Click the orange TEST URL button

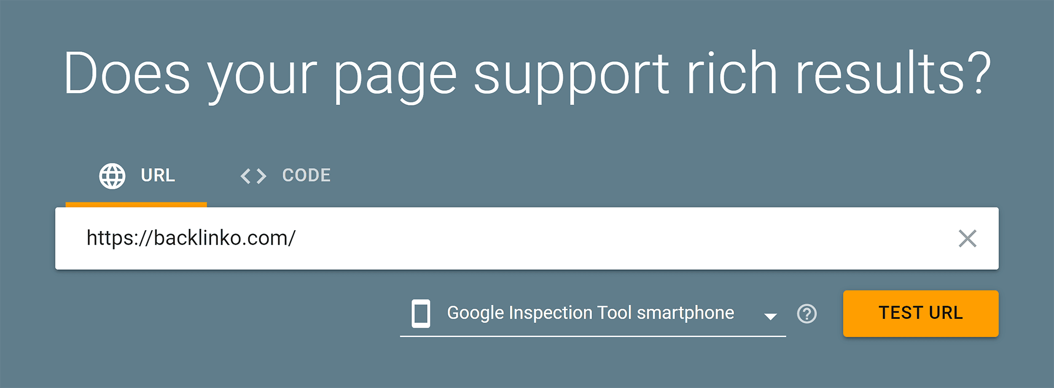pos(921,313)
